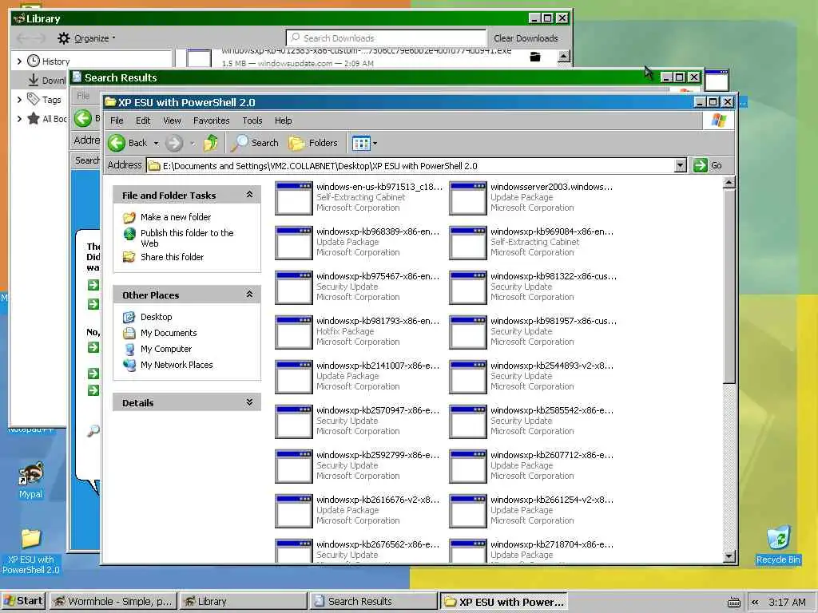Go up one folder level
Viewport: 818px width, 613px height.
211,143
